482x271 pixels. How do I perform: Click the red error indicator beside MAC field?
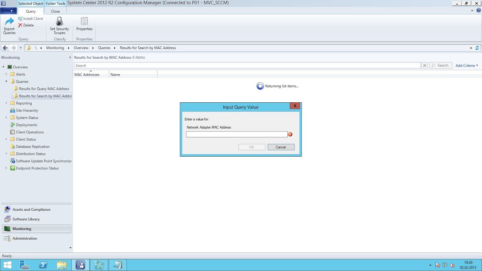tap(290, 134)
